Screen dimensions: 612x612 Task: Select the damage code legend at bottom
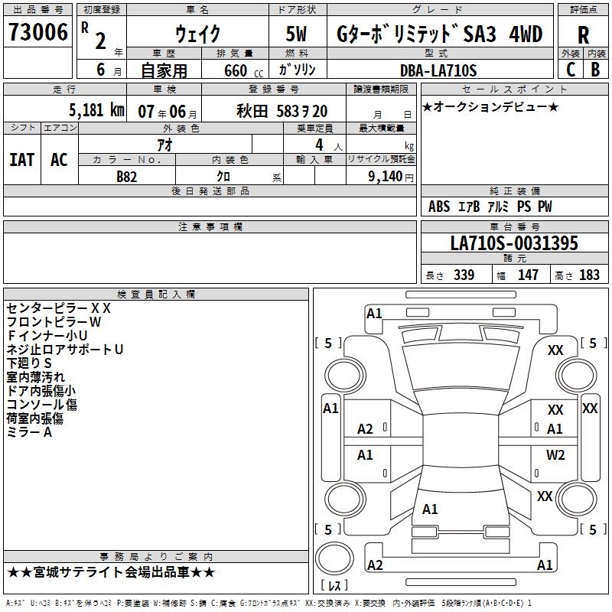click(269, 604)
